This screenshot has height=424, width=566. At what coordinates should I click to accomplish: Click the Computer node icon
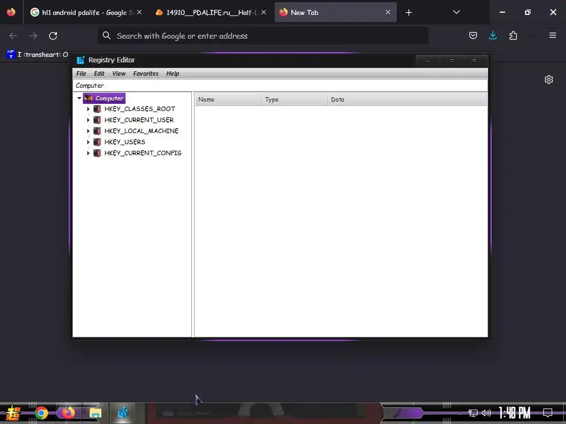pyautogui.click(x=88, y=98)
